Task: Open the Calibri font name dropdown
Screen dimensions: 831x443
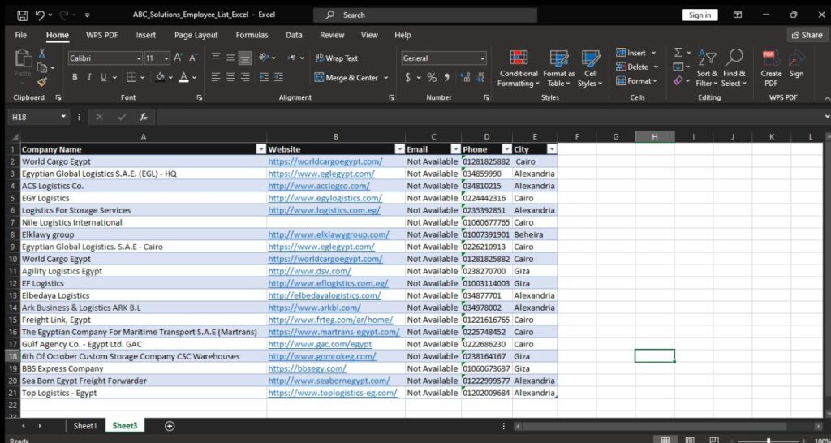Action: tap(139, 58)
